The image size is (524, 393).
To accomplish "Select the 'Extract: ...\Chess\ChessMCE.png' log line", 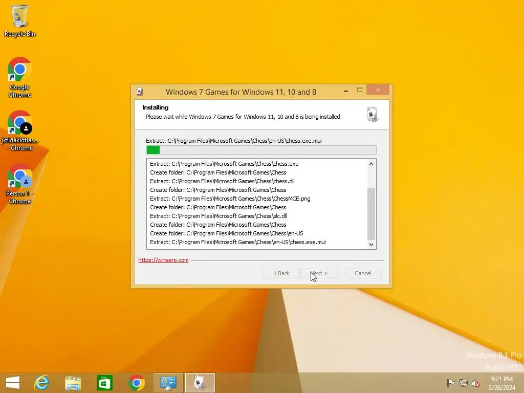I will click(230, 199).
